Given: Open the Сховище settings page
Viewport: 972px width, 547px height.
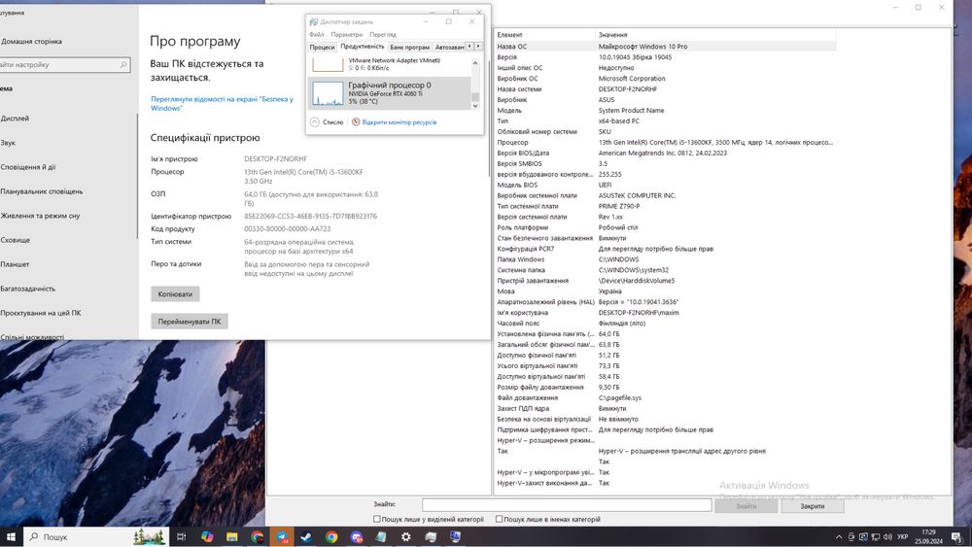Looking at the screenshot, I should [16, 240].
